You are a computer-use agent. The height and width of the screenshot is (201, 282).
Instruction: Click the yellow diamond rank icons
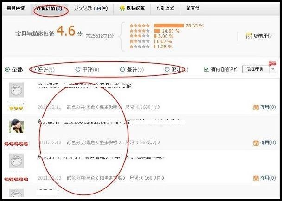pyautogui.click(x=16, y=108)
